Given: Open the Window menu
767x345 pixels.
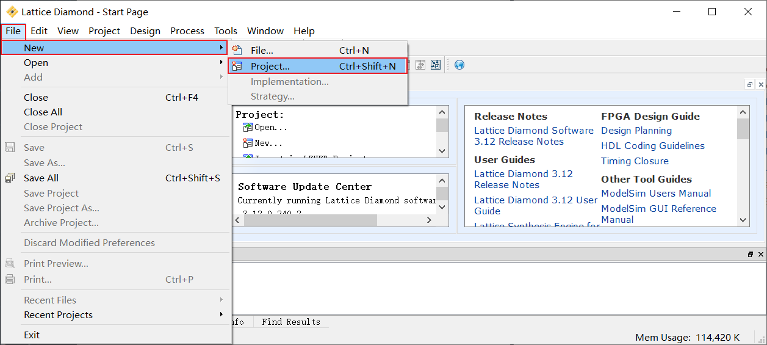Looking at the screenshot, I should tap(265, 31).
